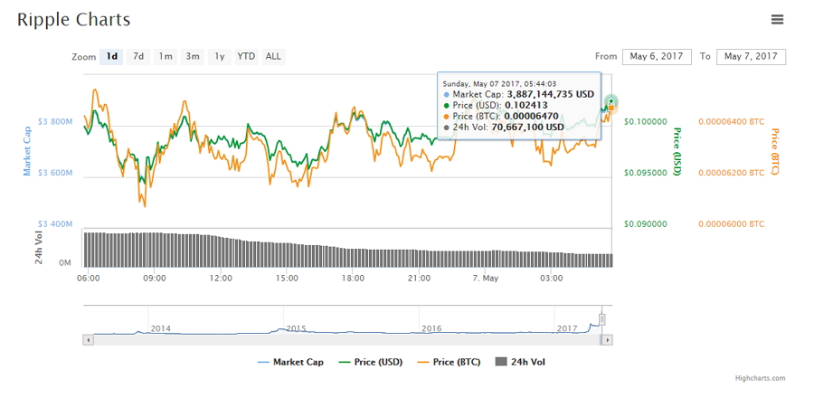Click the 06:00 time axis label
814x398 pixels.
click(x=89, y=279)
